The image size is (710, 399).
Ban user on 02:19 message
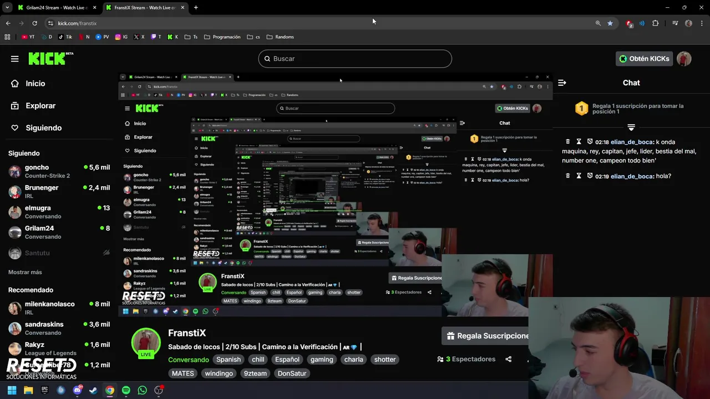tap(590, 176)
